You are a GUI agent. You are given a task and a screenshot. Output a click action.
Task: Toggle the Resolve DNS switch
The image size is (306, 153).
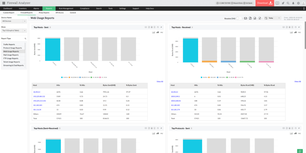(x=239, y=18)
